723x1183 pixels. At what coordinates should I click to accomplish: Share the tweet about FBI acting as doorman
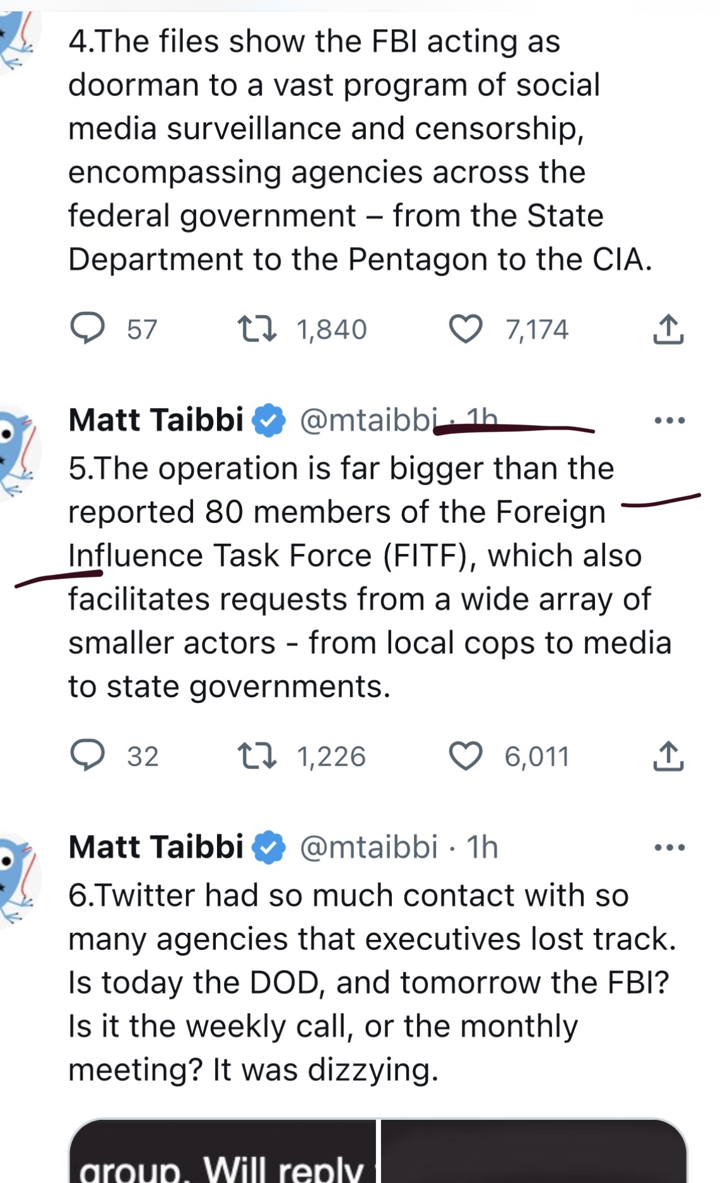pos(668,329)
